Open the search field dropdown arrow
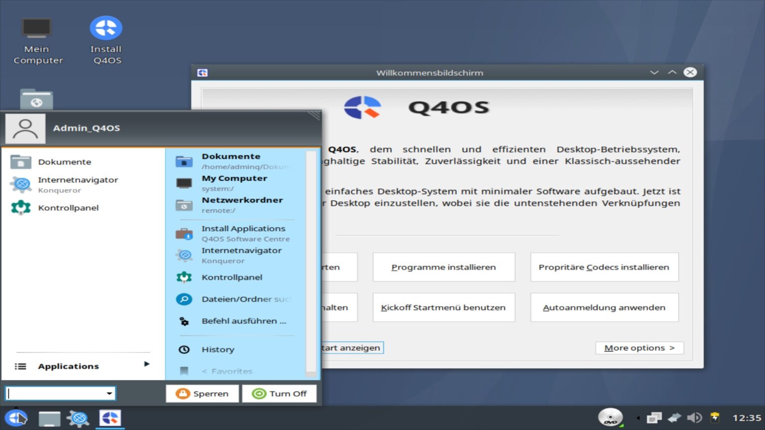The height and width of the screenshot is (430, 765). coord(109,394)
